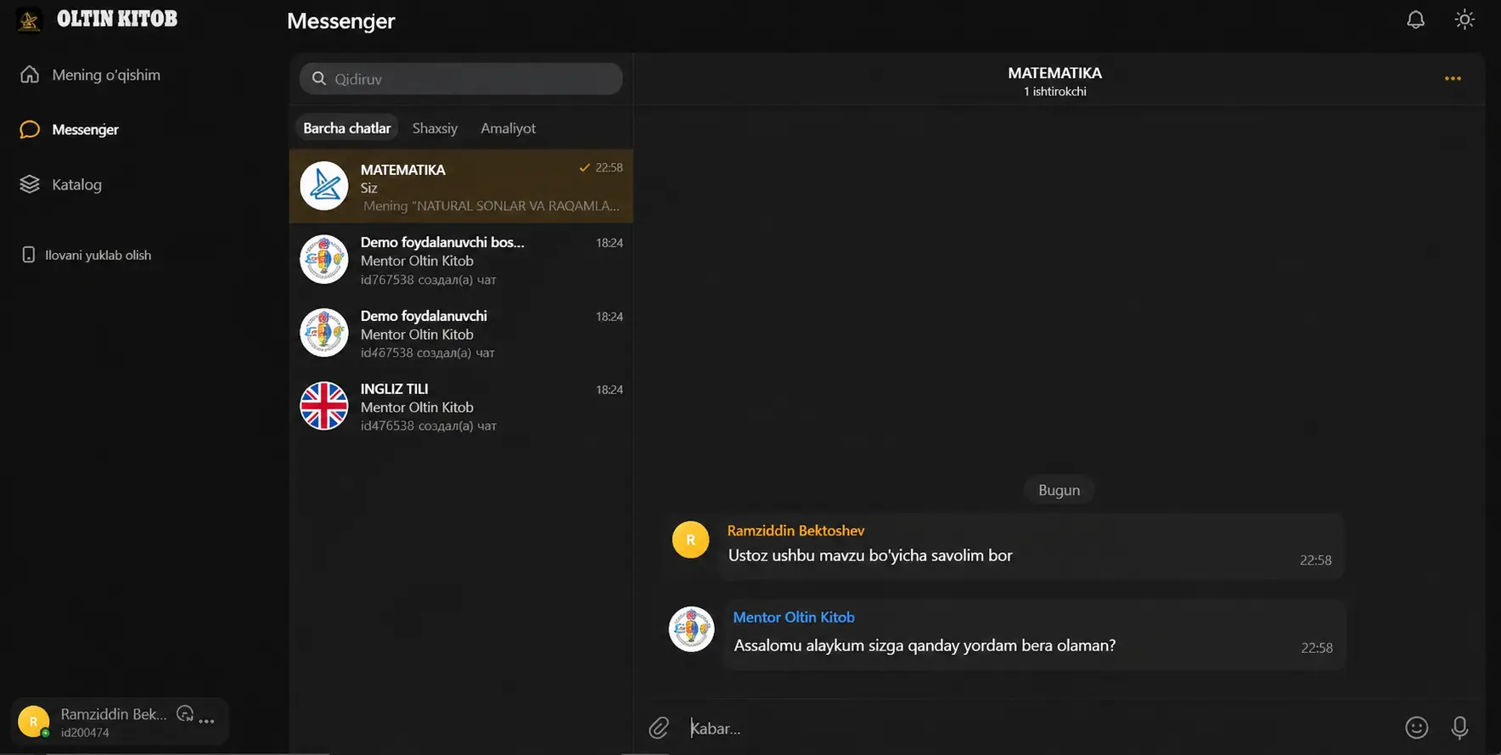Click the support headset icon near profile

[x=185, y=714]
